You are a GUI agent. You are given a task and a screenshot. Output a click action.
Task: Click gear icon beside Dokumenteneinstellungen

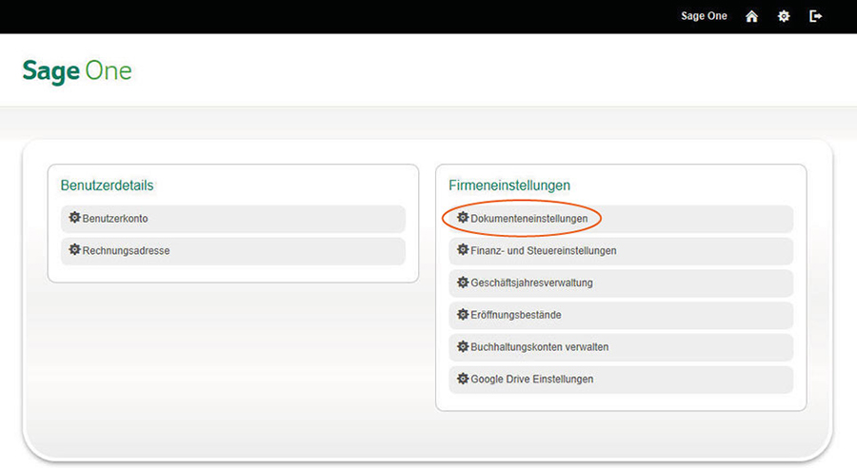tap(463, 218)
